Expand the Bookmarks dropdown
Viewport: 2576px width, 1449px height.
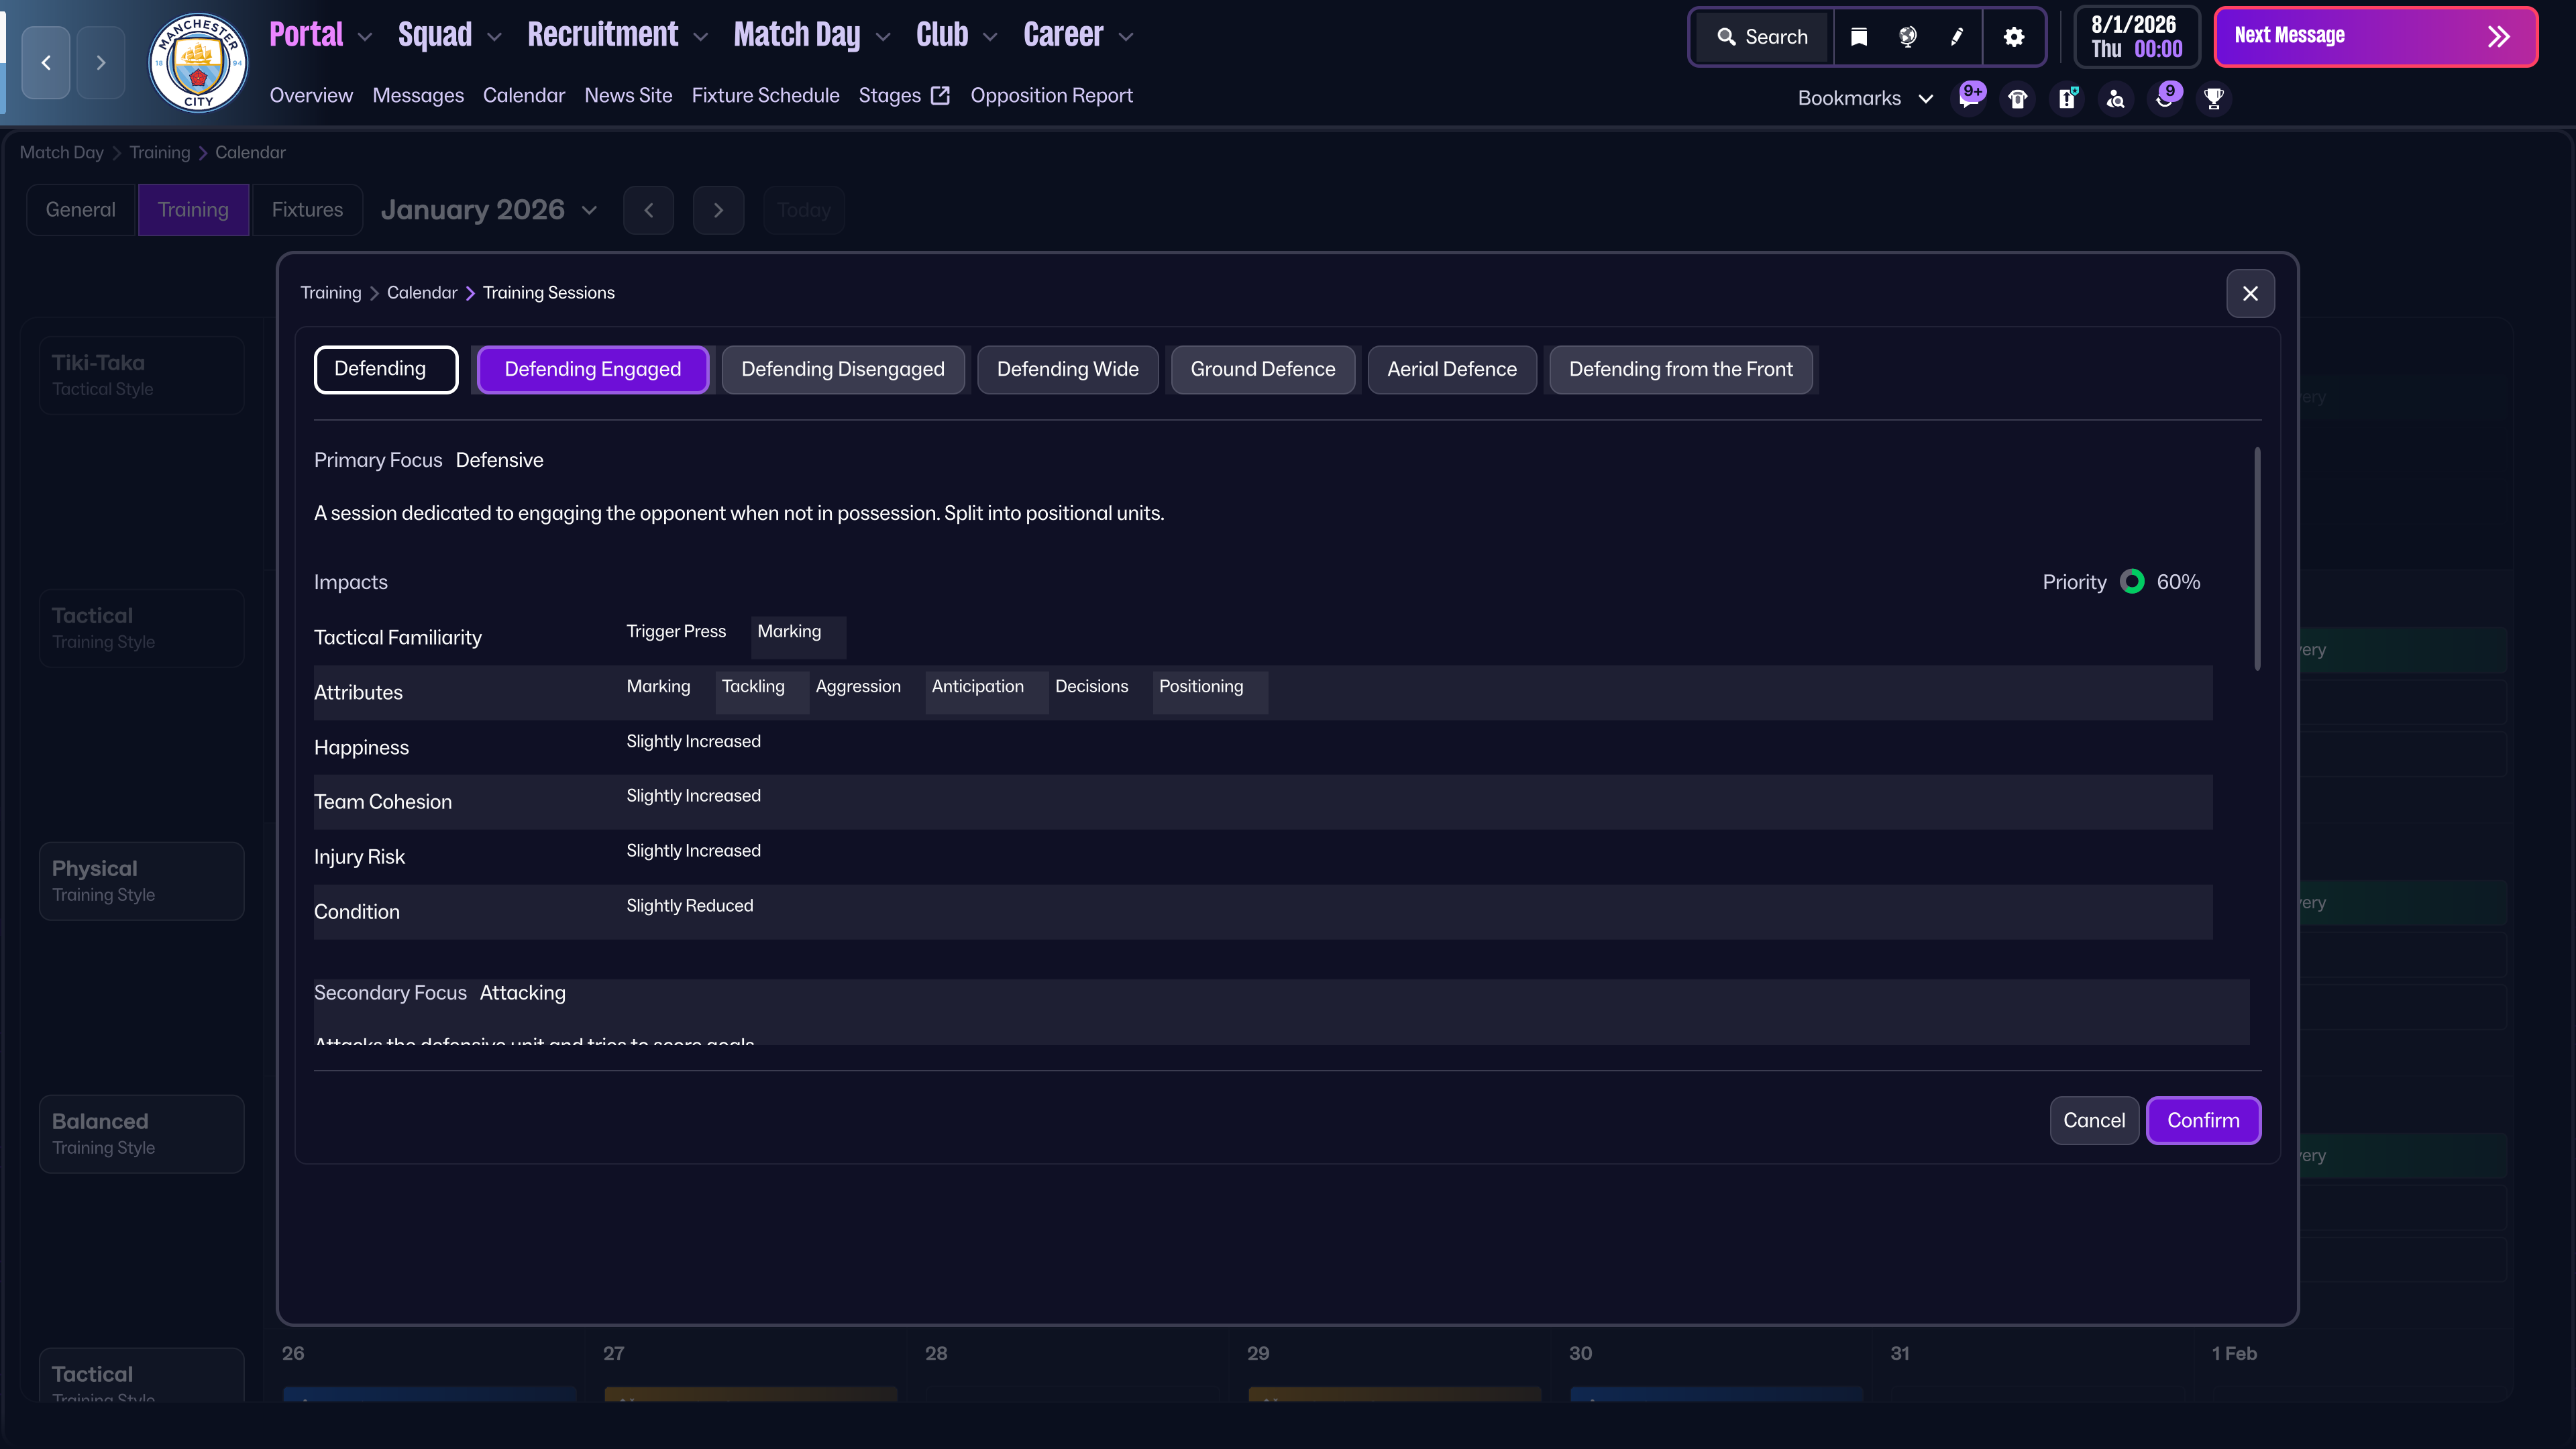tap(1864, 98)
